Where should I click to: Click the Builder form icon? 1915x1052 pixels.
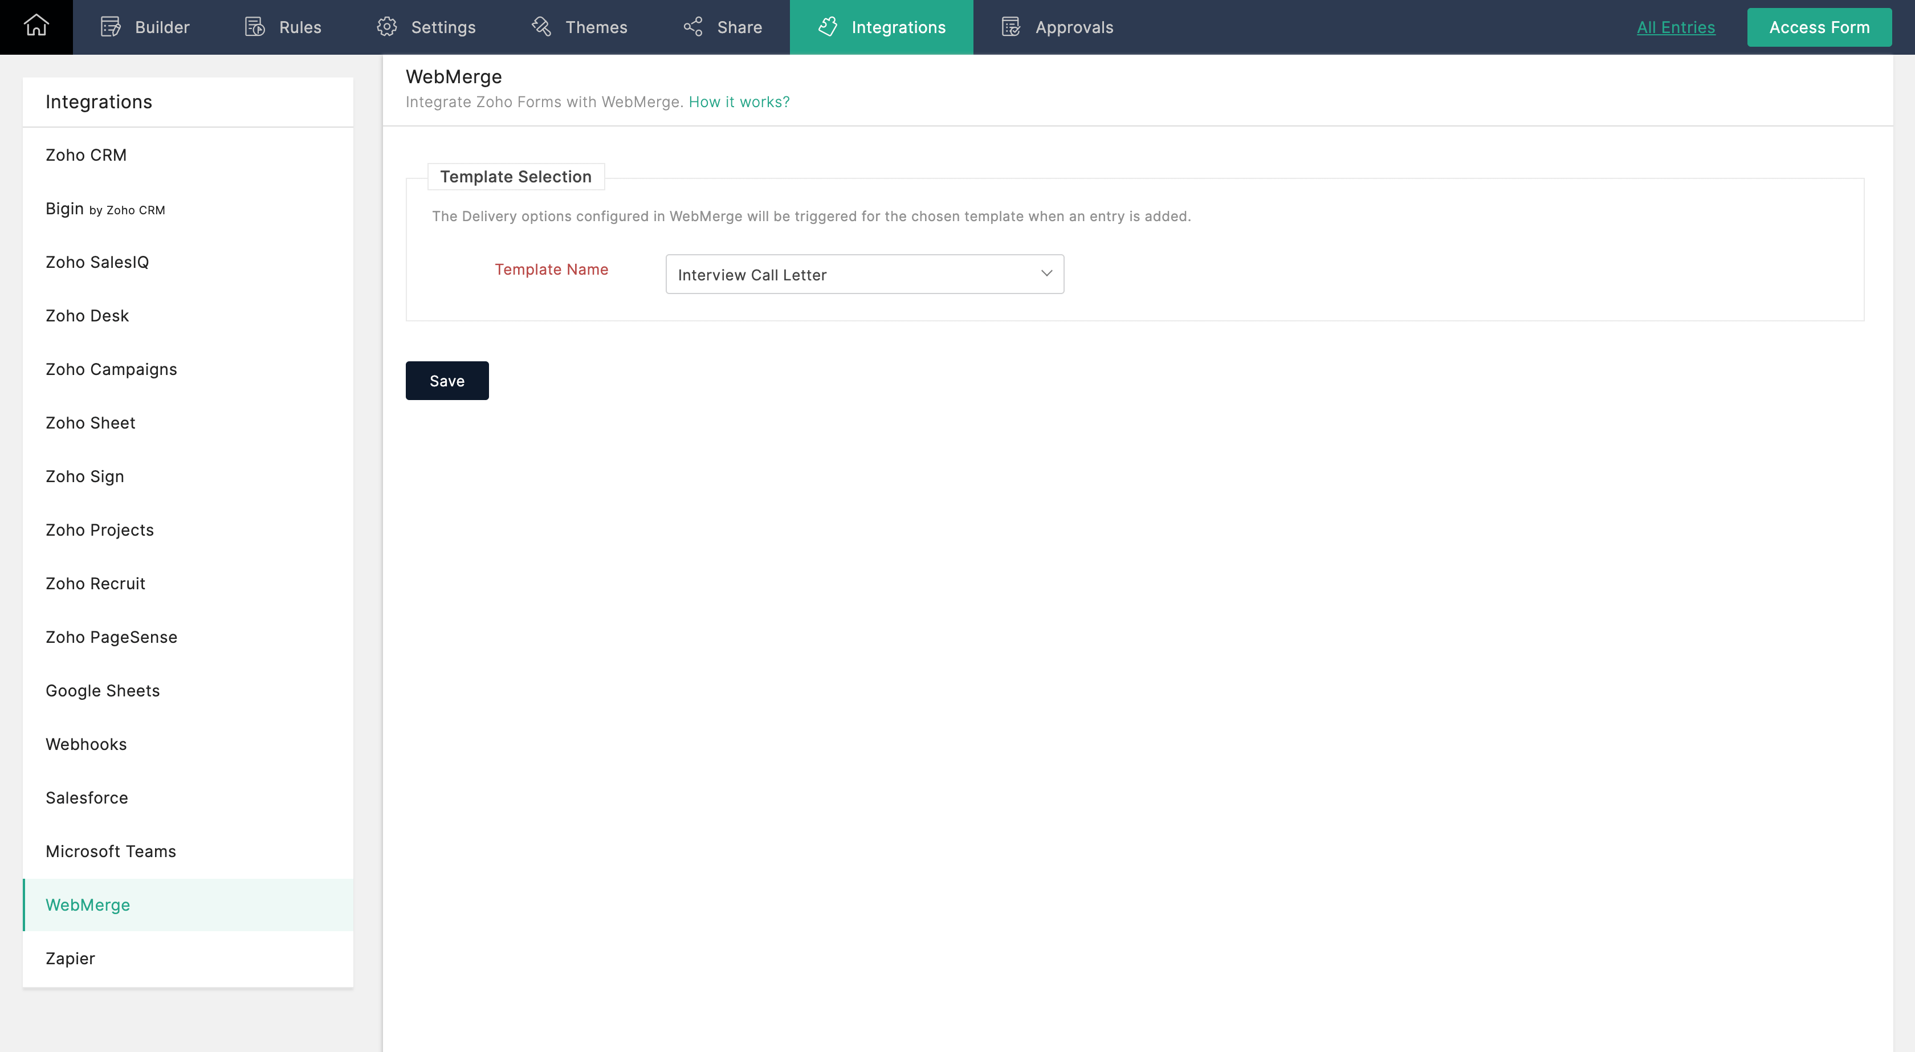point(111,27)
